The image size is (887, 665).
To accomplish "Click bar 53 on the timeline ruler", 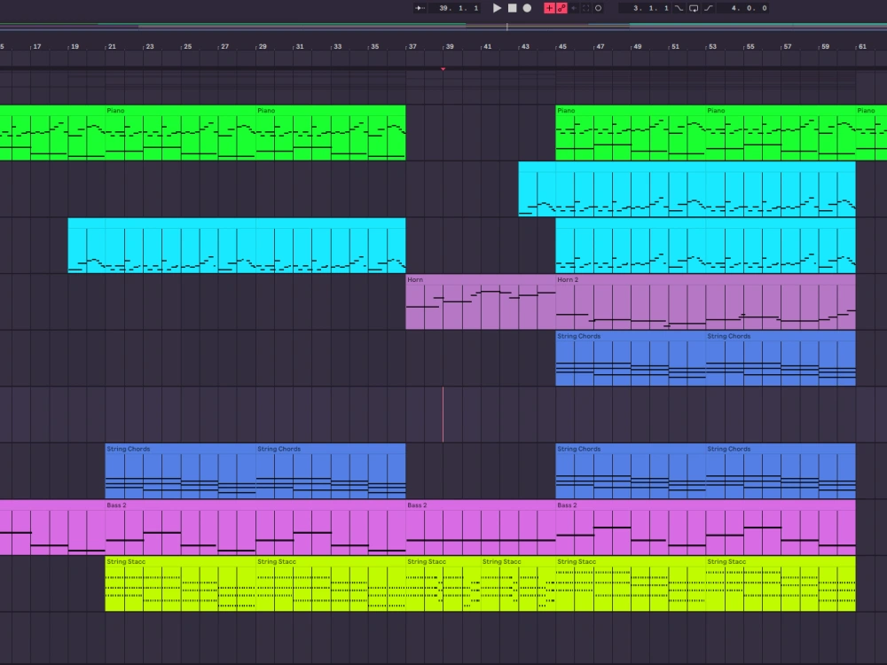I will tap(712, 46).
